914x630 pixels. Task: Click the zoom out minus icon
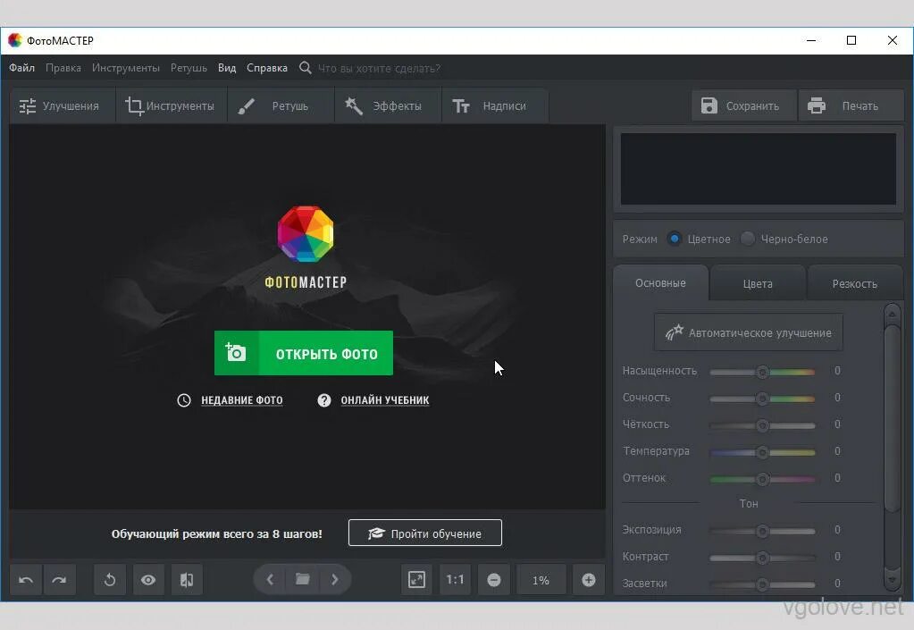point(494,580)
